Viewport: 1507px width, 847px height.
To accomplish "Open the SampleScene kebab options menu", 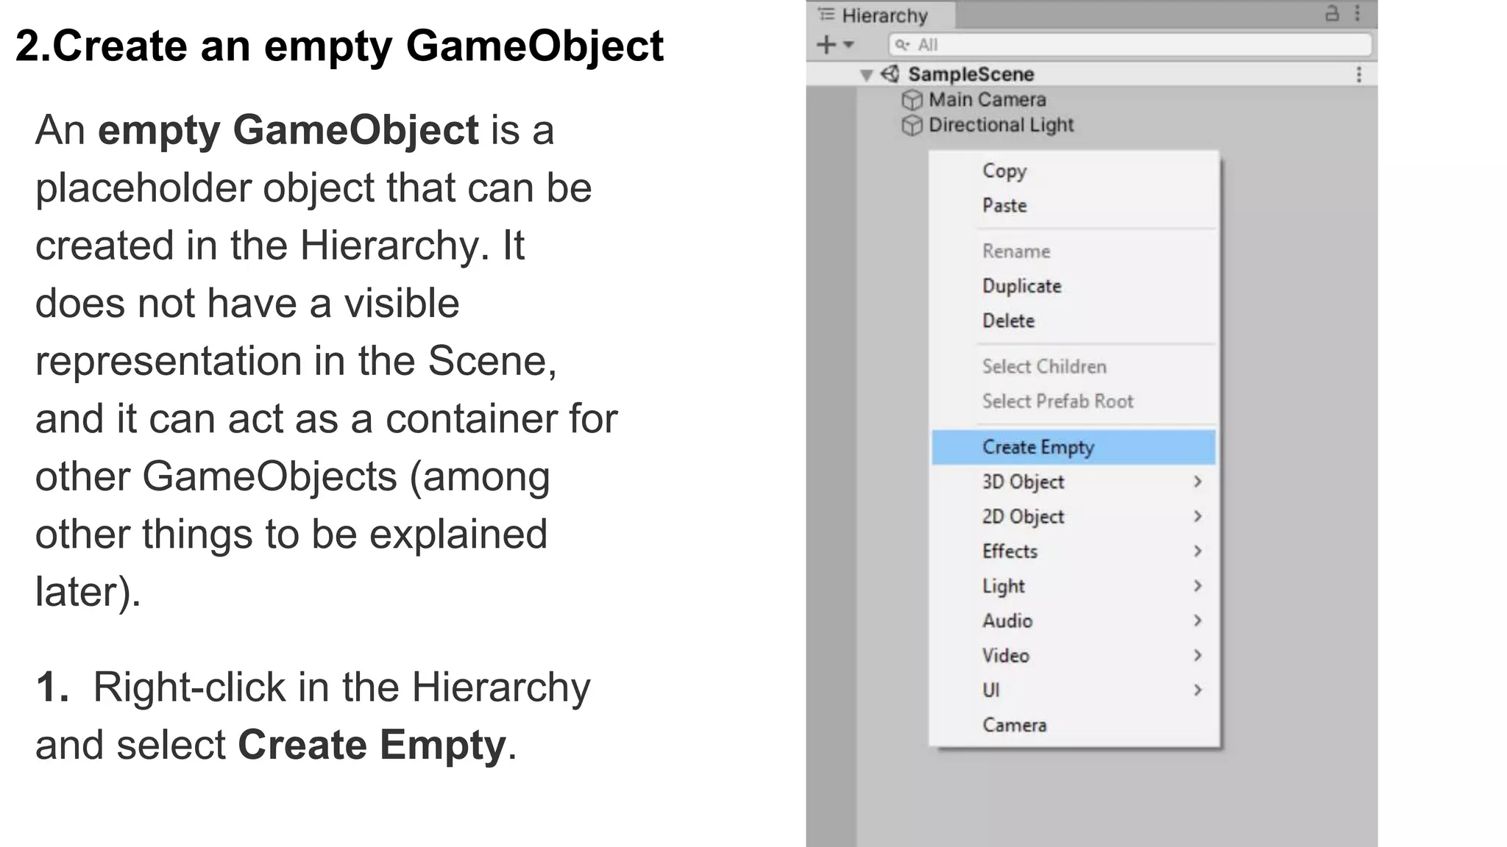I will pyautogui.click(x=1359, y=74).
